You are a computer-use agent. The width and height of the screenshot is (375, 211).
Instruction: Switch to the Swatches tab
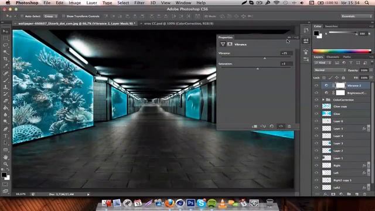click(x=331, y=26)
